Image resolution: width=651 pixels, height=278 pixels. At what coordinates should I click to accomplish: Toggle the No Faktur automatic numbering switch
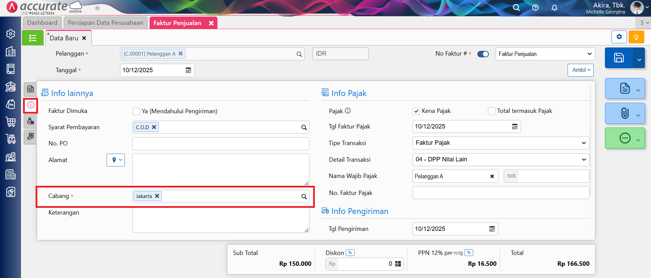(483, 54)
